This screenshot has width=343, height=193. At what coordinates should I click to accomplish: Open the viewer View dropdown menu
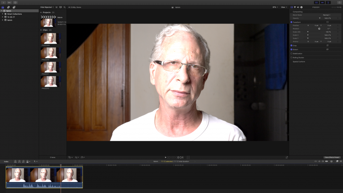(x=284, y=7)
